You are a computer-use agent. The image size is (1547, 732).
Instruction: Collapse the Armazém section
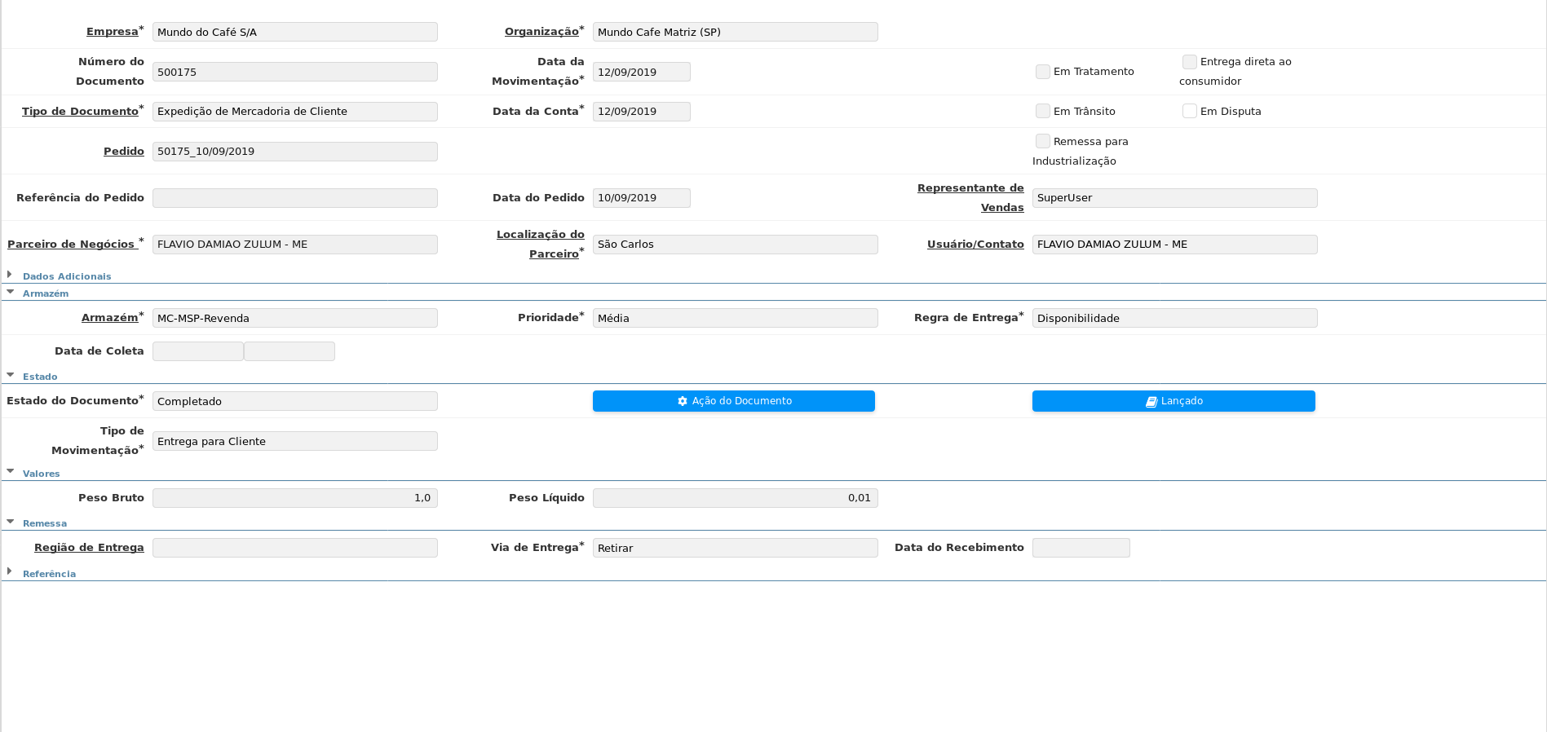click(45, 293)
